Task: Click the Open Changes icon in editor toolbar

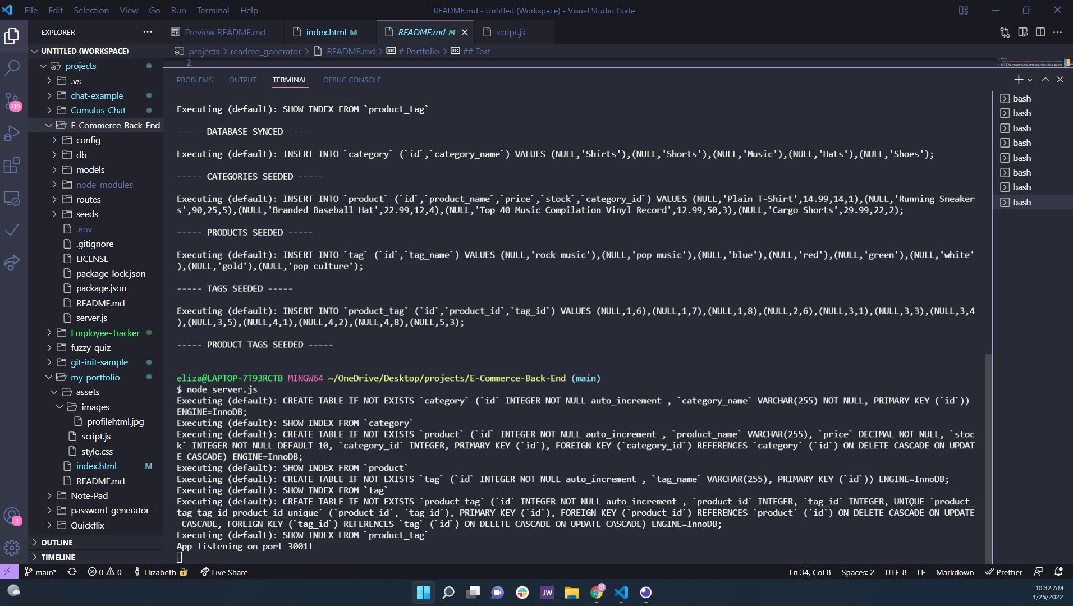Action: click(1005, 33)
